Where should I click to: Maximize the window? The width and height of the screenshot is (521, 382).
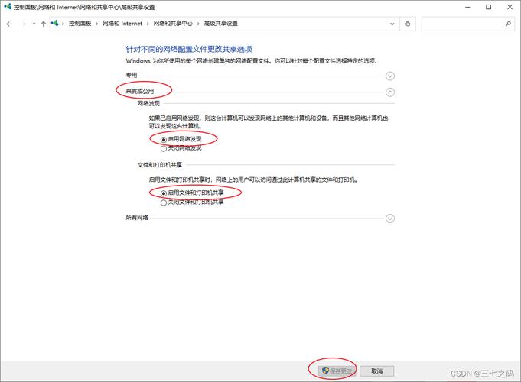[x=488, y=7]
